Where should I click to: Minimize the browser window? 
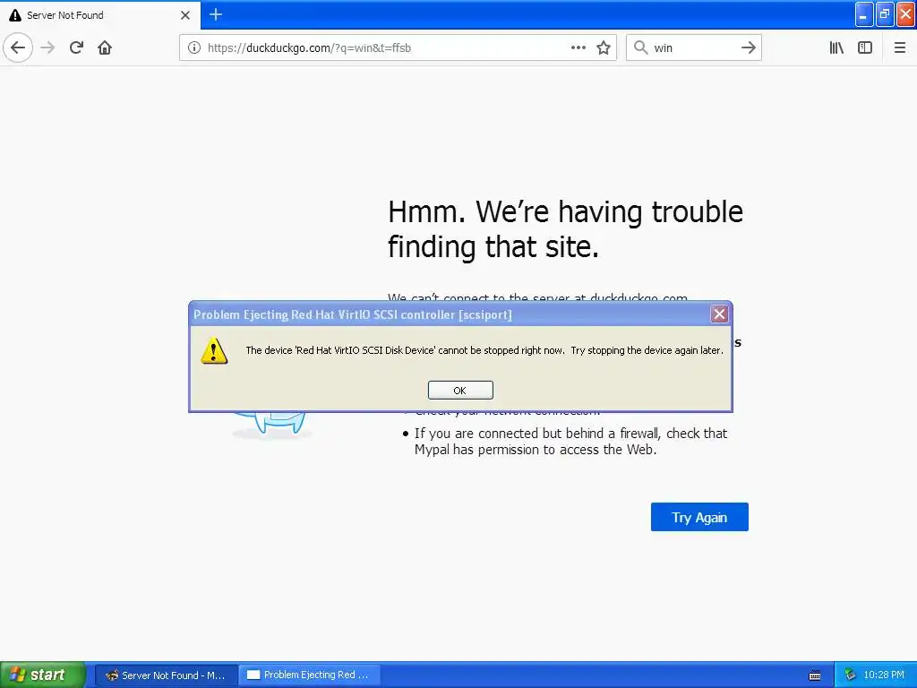coord(864,14)
